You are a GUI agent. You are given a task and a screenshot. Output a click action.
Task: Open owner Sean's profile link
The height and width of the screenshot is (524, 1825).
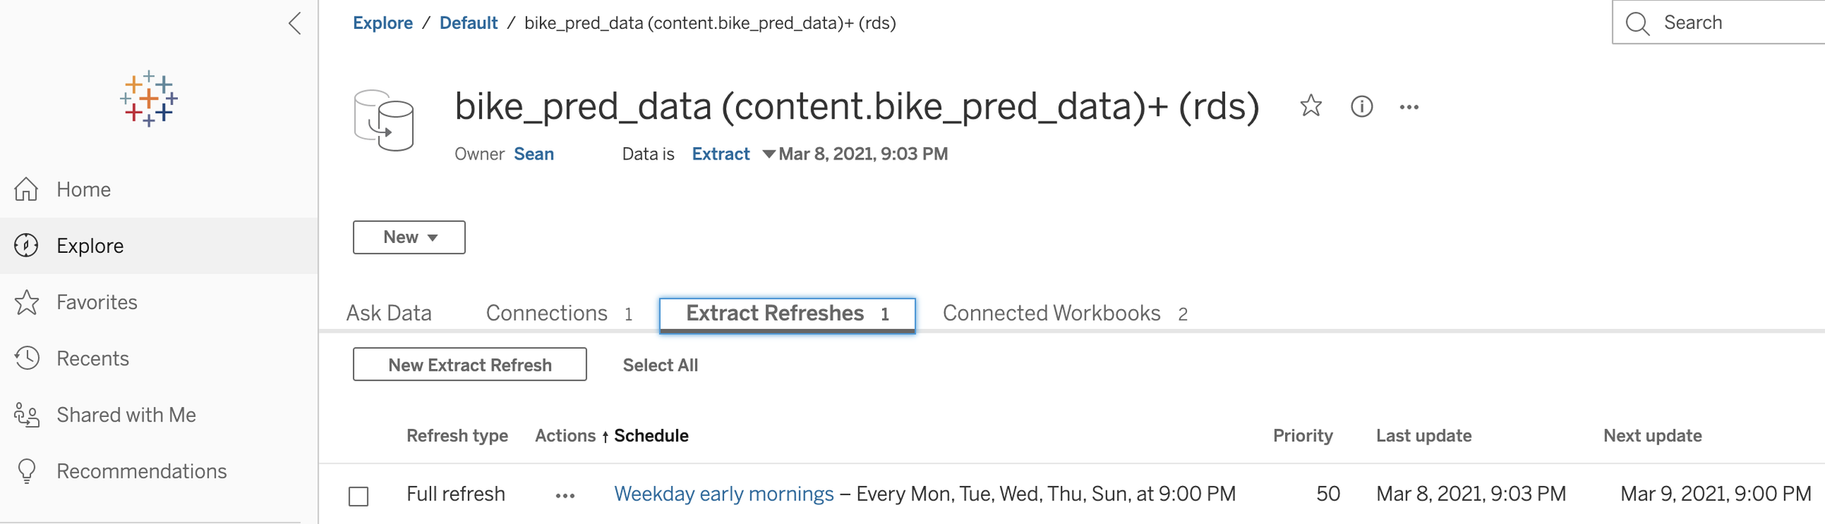point(534,154)
